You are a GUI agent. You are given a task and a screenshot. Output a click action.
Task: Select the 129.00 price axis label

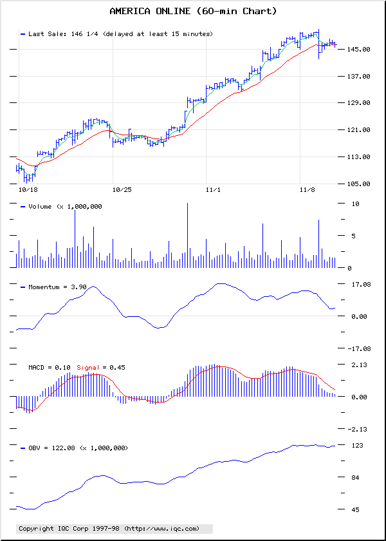(x=358, y=103)
